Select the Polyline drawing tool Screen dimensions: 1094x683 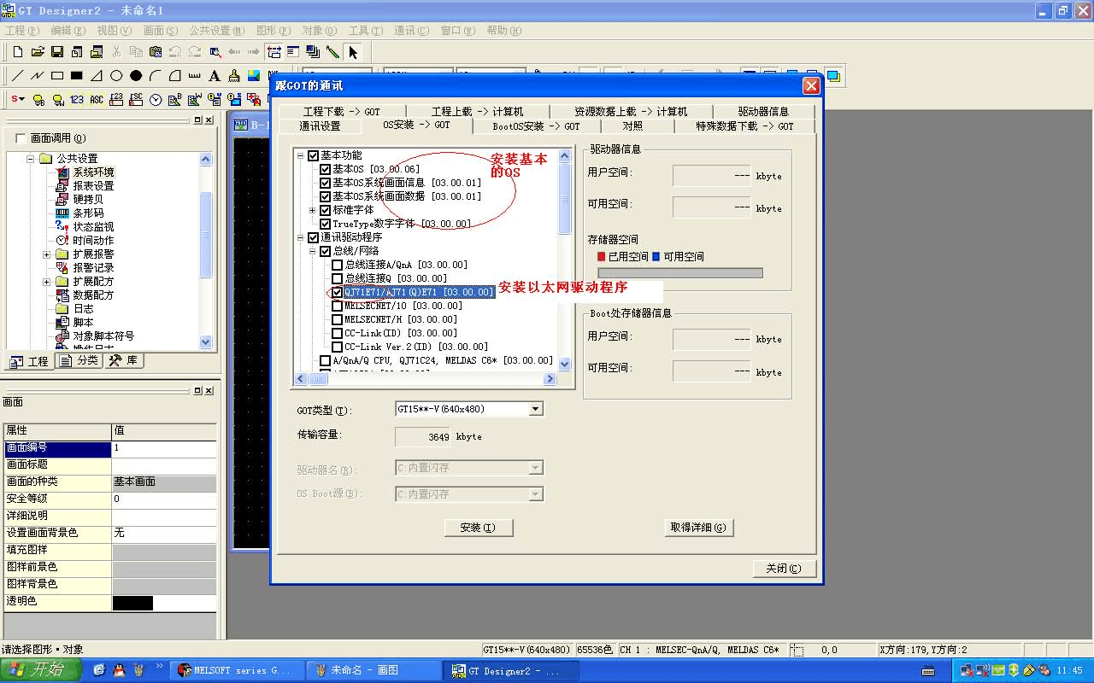tap(37, 76)
